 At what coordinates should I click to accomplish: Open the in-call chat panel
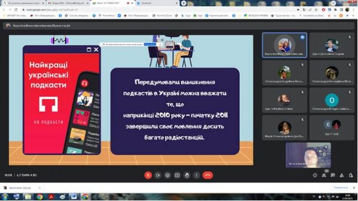coord(333,175)
